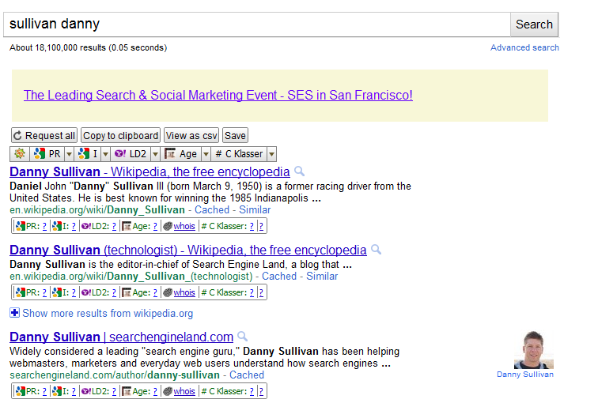The width and height of the screenshot is (598, 403).
Task: Click Danny Sullivan profile photo thumbnail
Action: click(534, 350)
